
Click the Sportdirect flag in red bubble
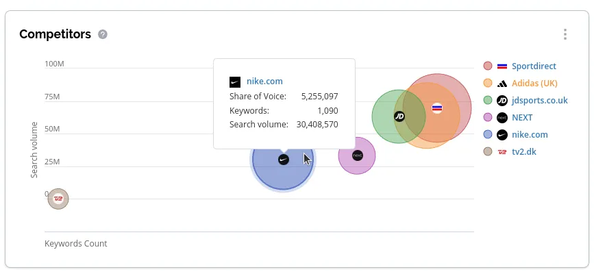coord(437,108)
